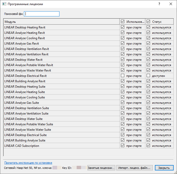Click the Статус column header label
The height and width of the screenshot is (174, 177).
157,22
